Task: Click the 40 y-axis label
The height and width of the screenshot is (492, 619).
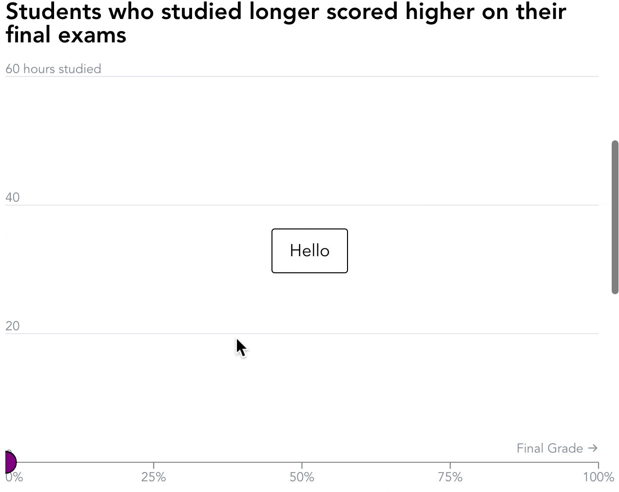Action: (x=13, y=197)
